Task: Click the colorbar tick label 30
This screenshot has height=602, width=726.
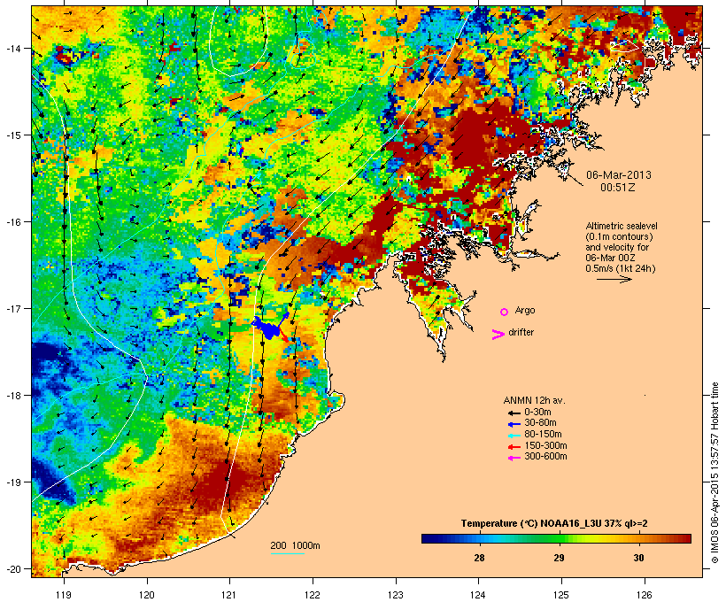Action: point(638,558)
